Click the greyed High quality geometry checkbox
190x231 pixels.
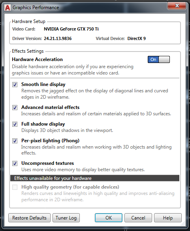point(15,187)
